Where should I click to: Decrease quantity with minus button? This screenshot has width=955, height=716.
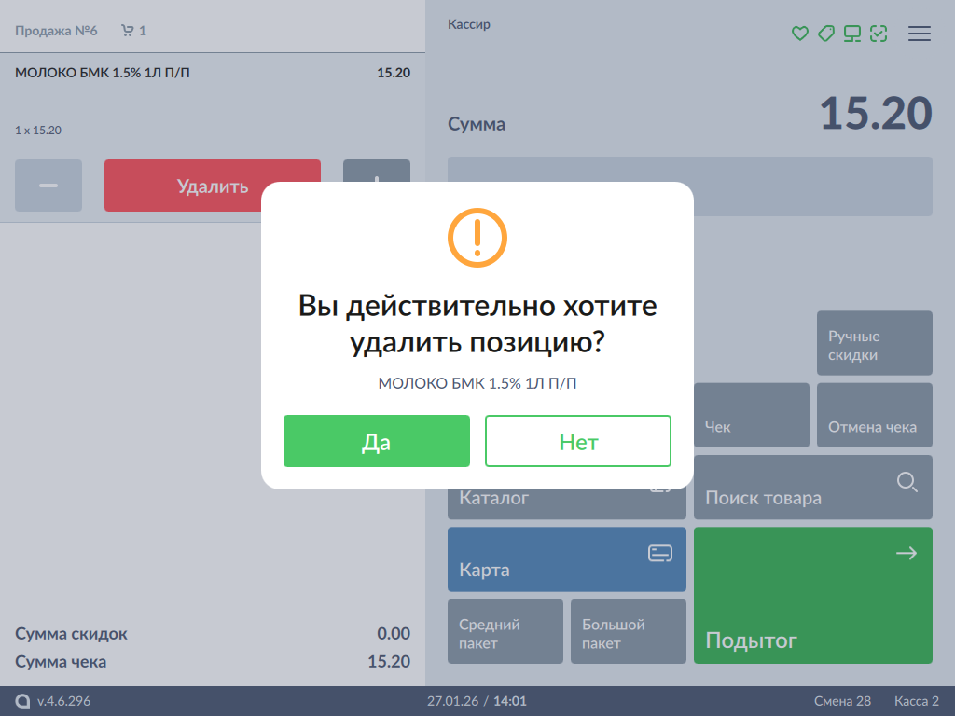pos(48,186)
